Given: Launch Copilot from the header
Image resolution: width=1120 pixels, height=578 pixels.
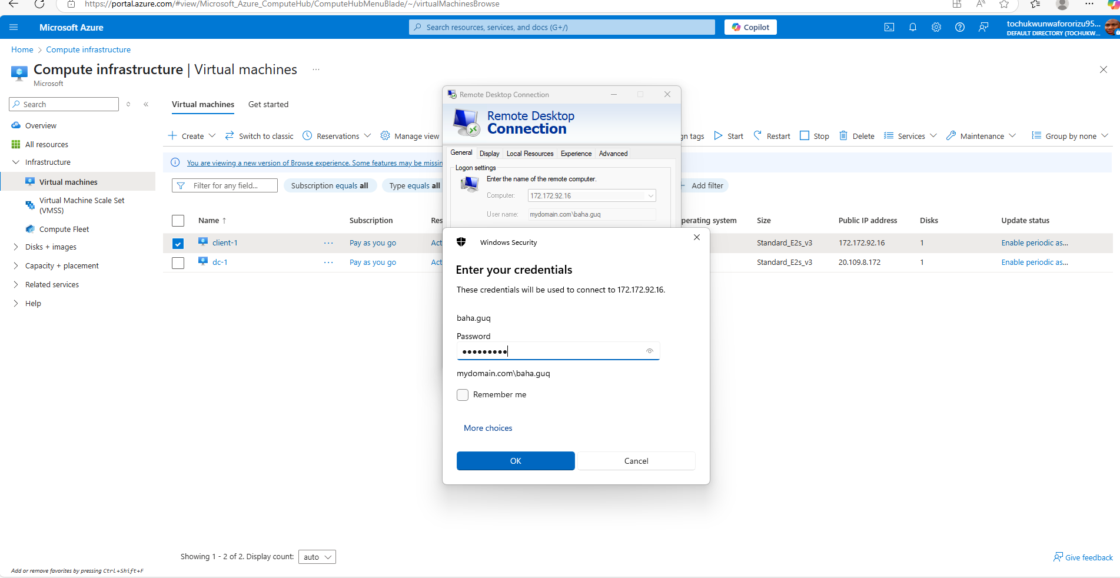Looking at the screenshot, I should tap(750, 27).
